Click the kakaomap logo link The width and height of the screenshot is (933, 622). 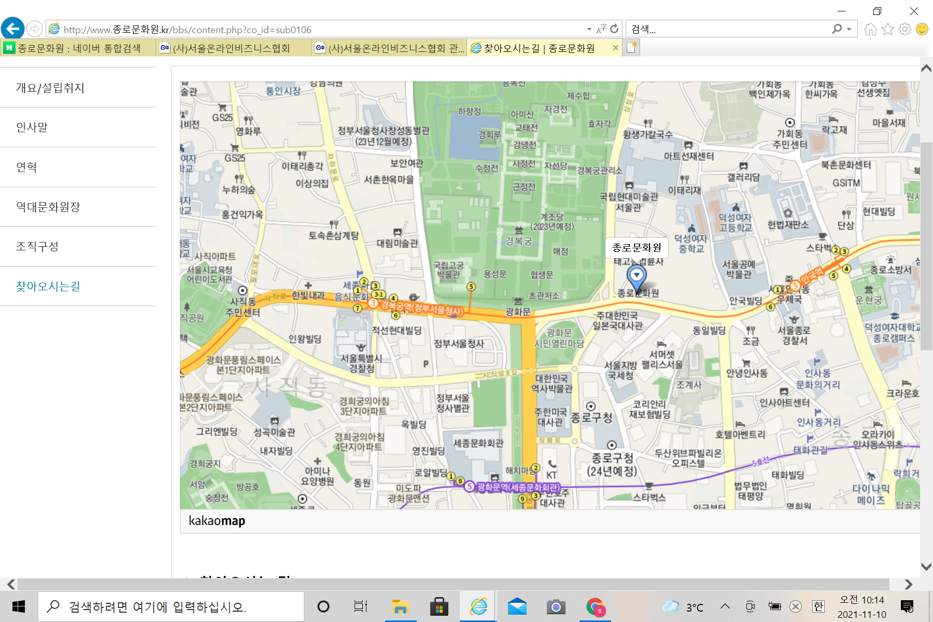click(x=217, y=520)
